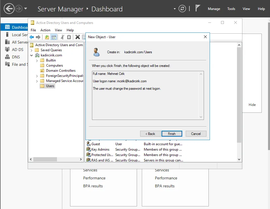The width and height of the screenshot is (270, 209).
Task: Click the Cut scissors toolbar icon
Action: (x=62, y=37)
